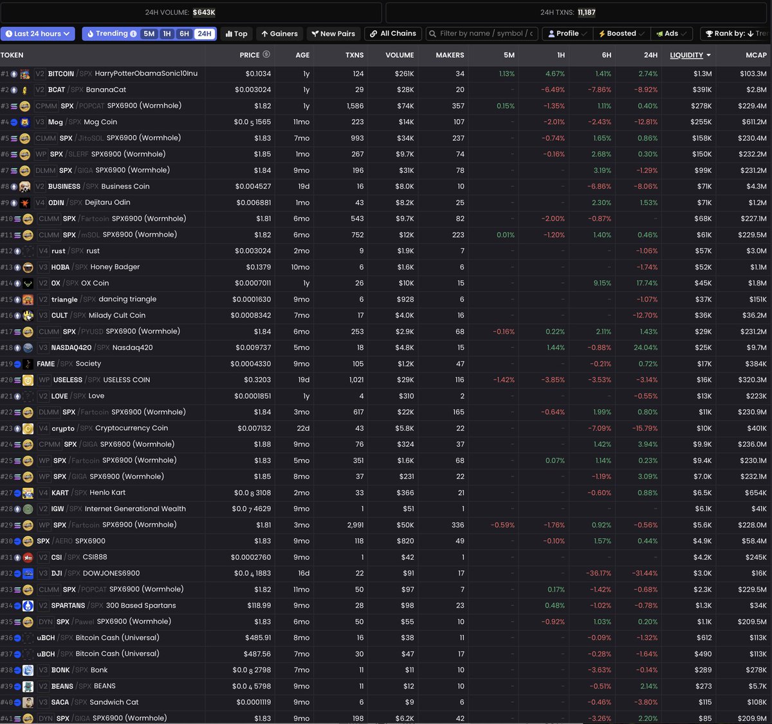The width and height of the screenshot is (772, 724).
Task: Switch to the Gainers tab
Action: [280, 33]
